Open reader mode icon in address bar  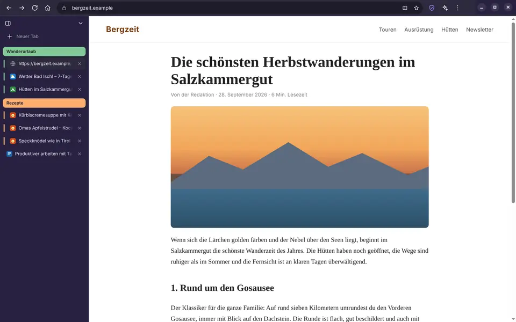405,8
